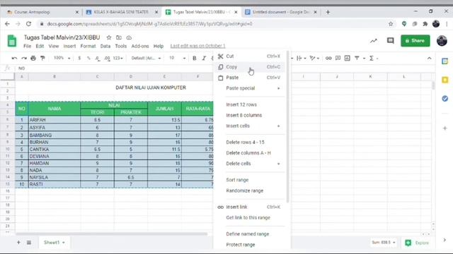Open vertical align dropdown
Screen dimensions: 453x254
301,58
